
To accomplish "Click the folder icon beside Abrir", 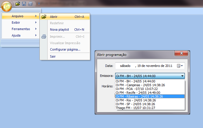I will (44, 17).
